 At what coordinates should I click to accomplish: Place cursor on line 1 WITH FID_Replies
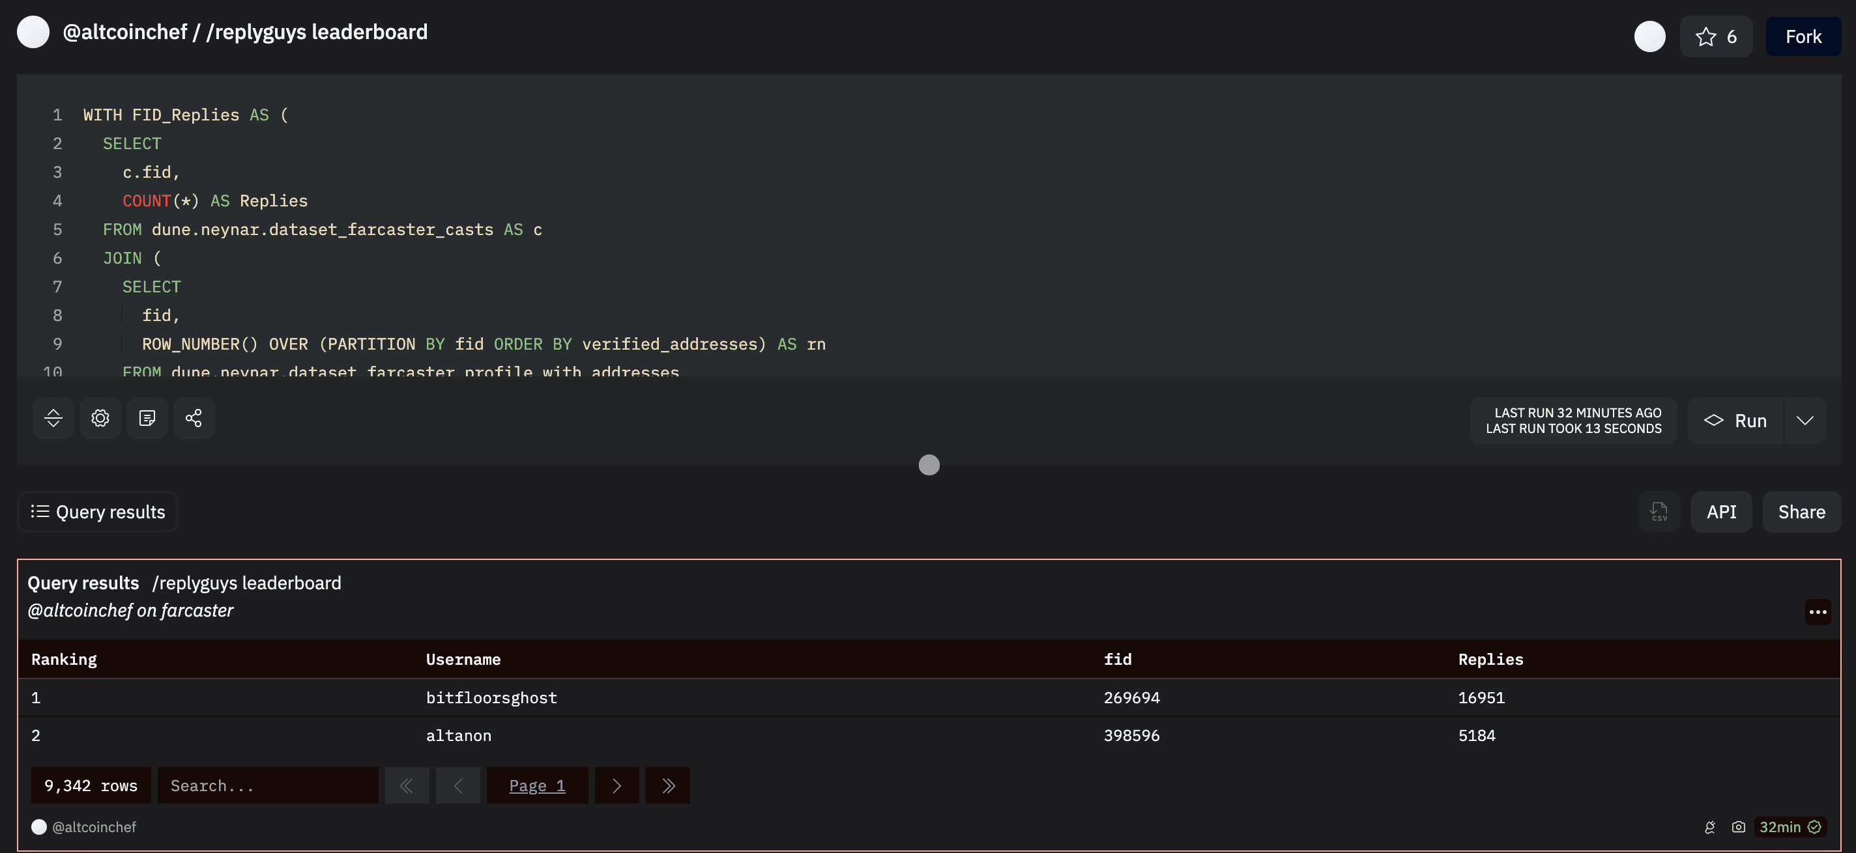coord(186,115)
